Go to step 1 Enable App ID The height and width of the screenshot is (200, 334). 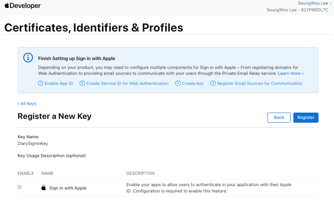click(x=56, y=83)
